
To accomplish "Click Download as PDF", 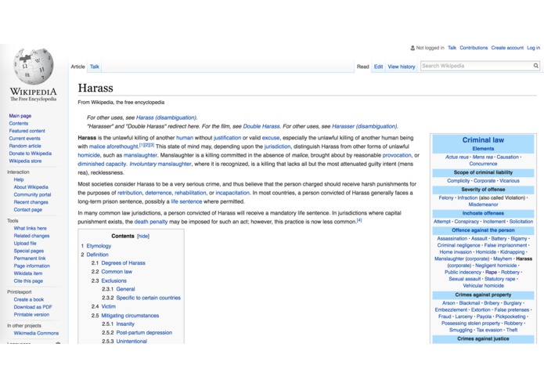I will click(33, 307).
